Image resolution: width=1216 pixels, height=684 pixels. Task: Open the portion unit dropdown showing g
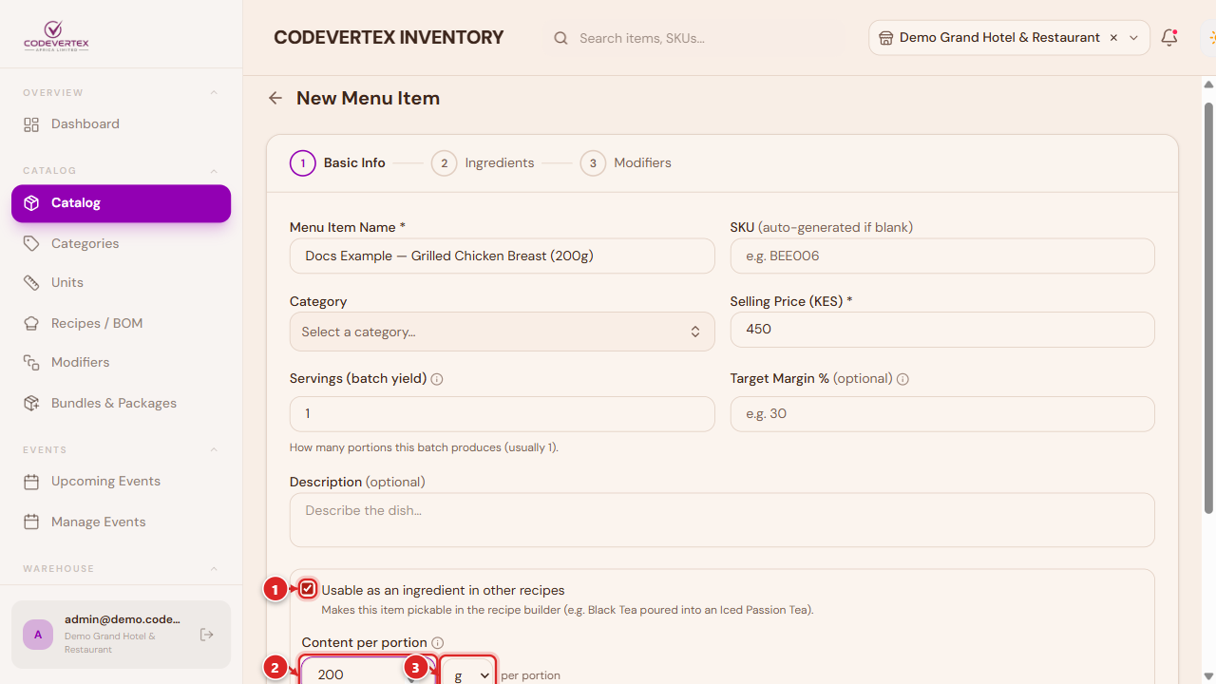(x=468, y=673)
